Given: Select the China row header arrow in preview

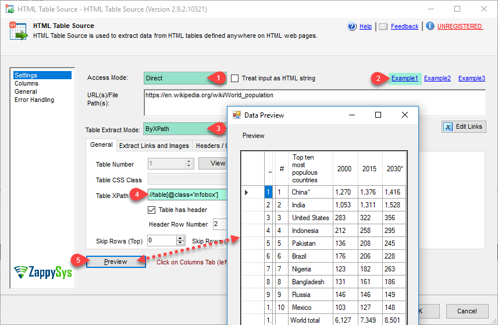Looking at the screenshot, I should point(252,192).
